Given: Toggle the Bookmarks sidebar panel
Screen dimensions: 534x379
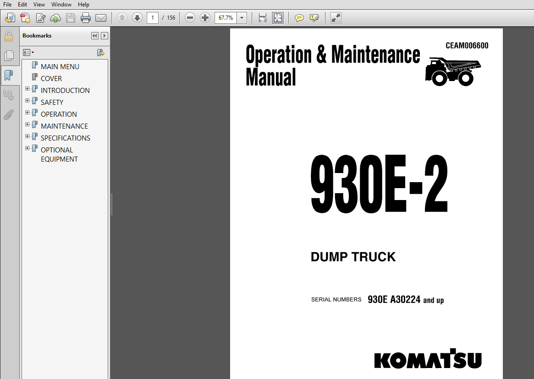Looking at the screenshot, I should click(x=9, y=75).
